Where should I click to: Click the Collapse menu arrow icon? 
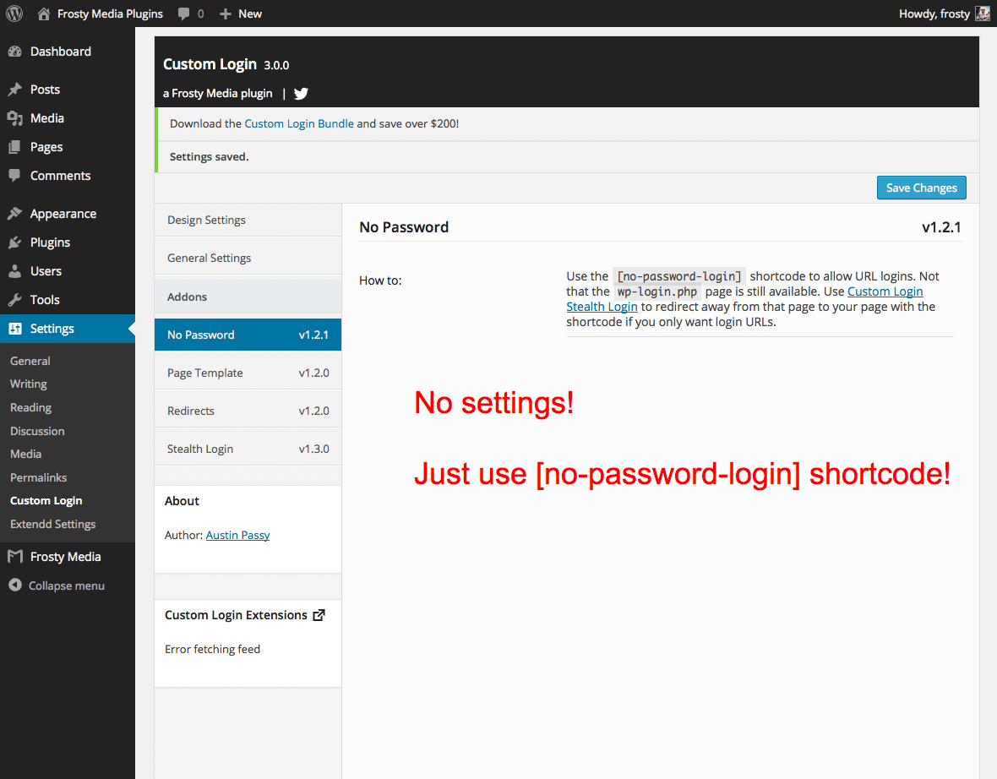point(14,585)
